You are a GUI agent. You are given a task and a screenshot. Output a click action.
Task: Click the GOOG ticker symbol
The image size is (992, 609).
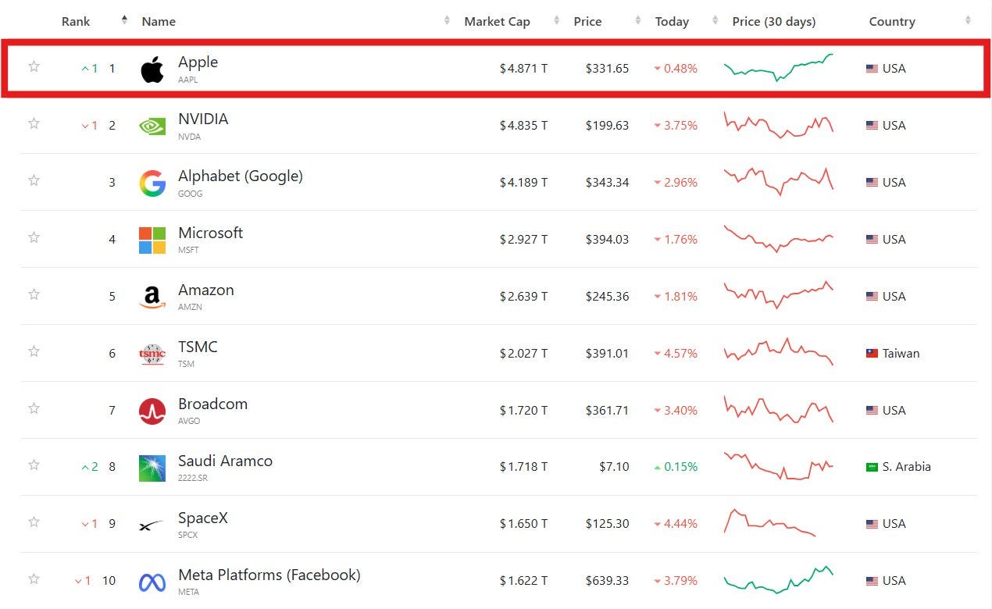click(x=190, y=194)
